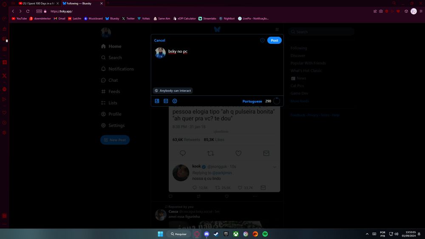Open the Twitter bookmark
This screenshot has width=425, height=239.
point(128,18)
